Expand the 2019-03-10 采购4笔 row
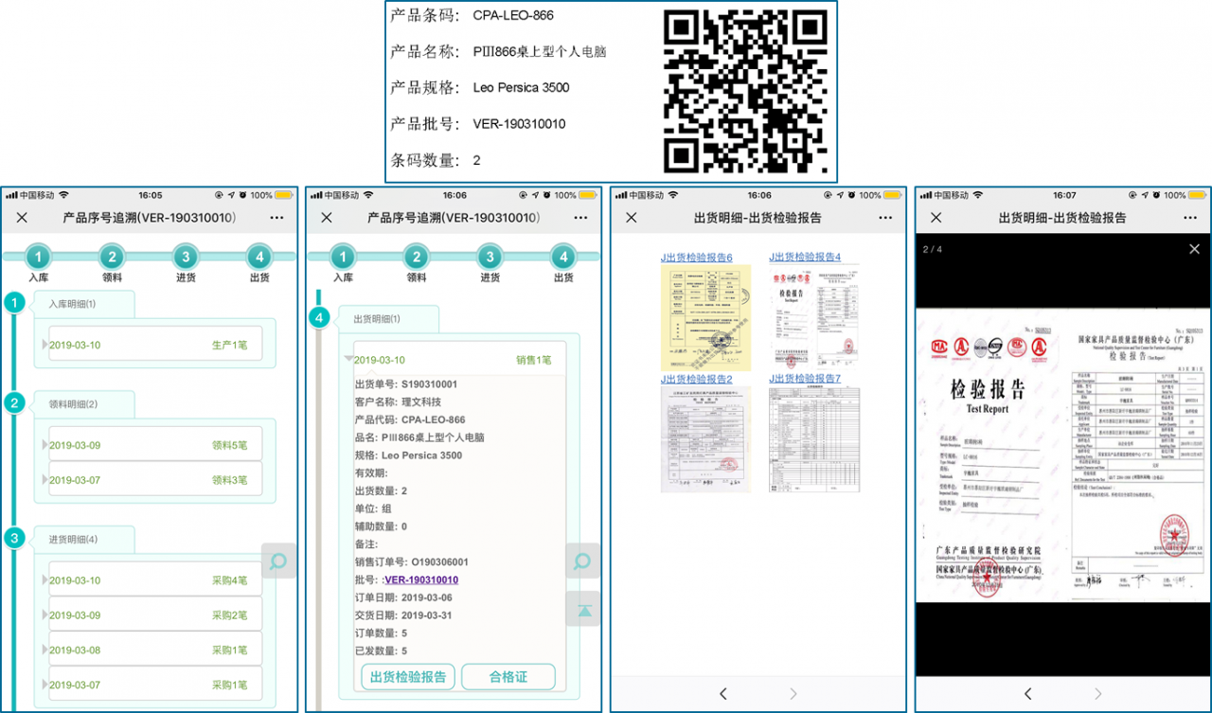 click(154, 580)
